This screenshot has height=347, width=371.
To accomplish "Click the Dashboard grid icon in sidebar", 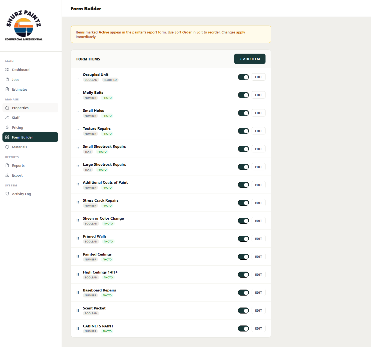I will click(x=7, y=70).
